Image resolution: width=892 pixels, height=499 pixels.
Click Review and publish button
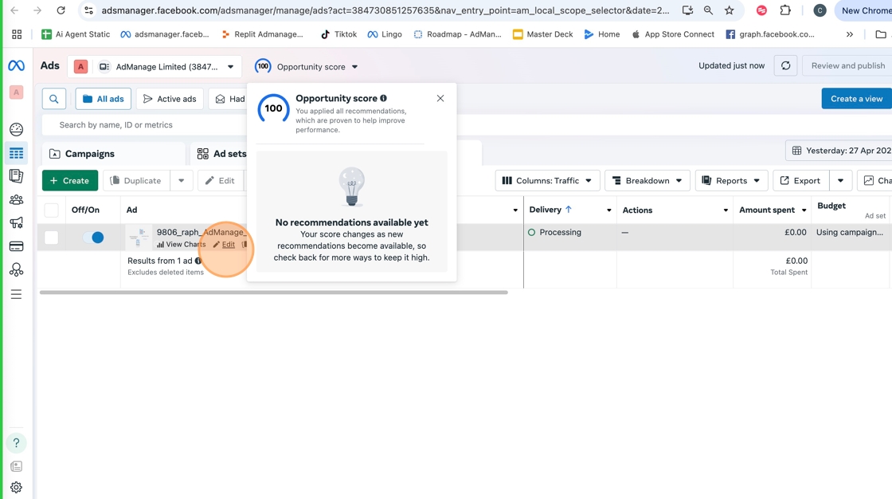(x=847, y=65)
